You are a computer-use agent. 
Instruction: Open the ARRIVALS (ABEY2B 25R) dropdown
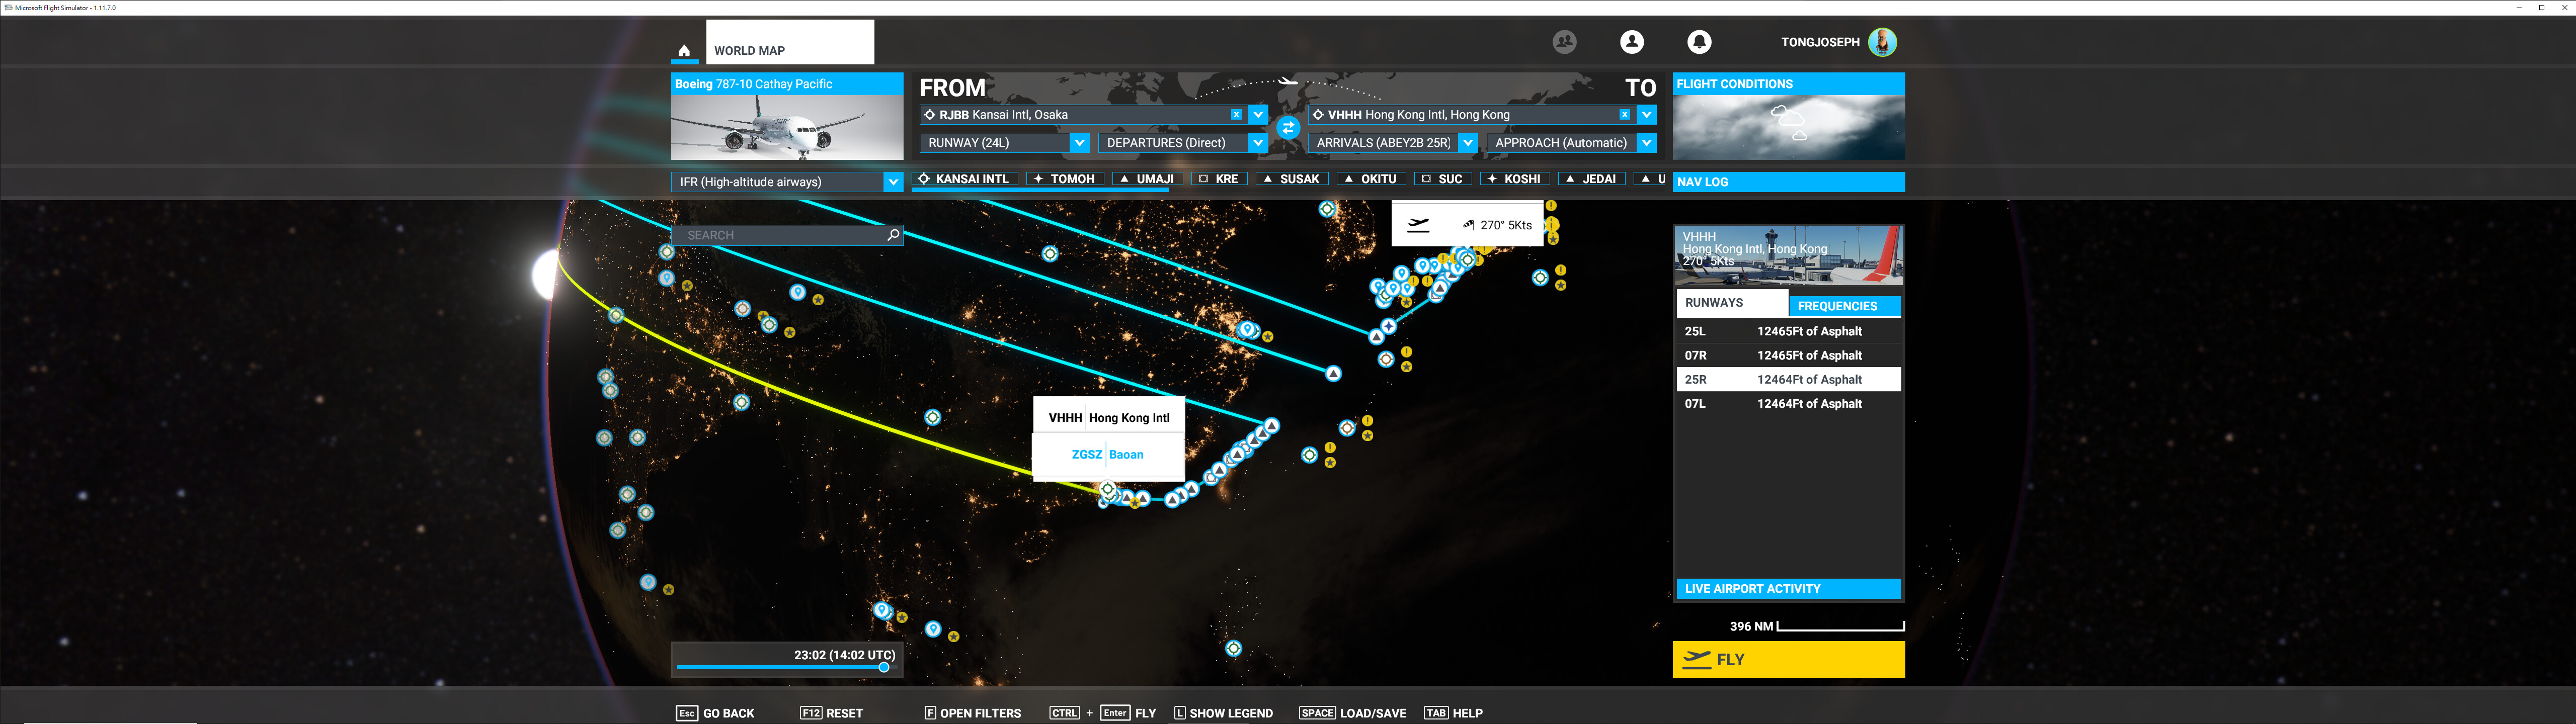[x=1392, y=143]
